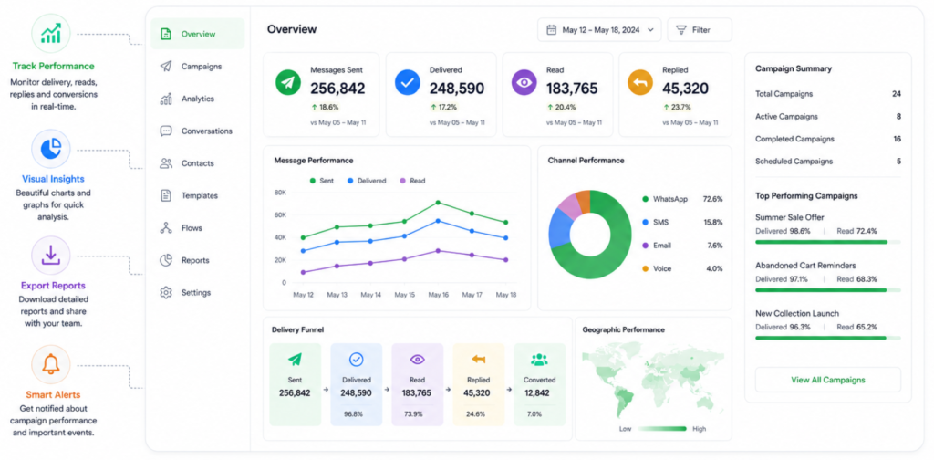The height and width of the screenshot is (460, 934).
Task: Click the Low–High map legend gradient
Action: (x=662, y=428)
